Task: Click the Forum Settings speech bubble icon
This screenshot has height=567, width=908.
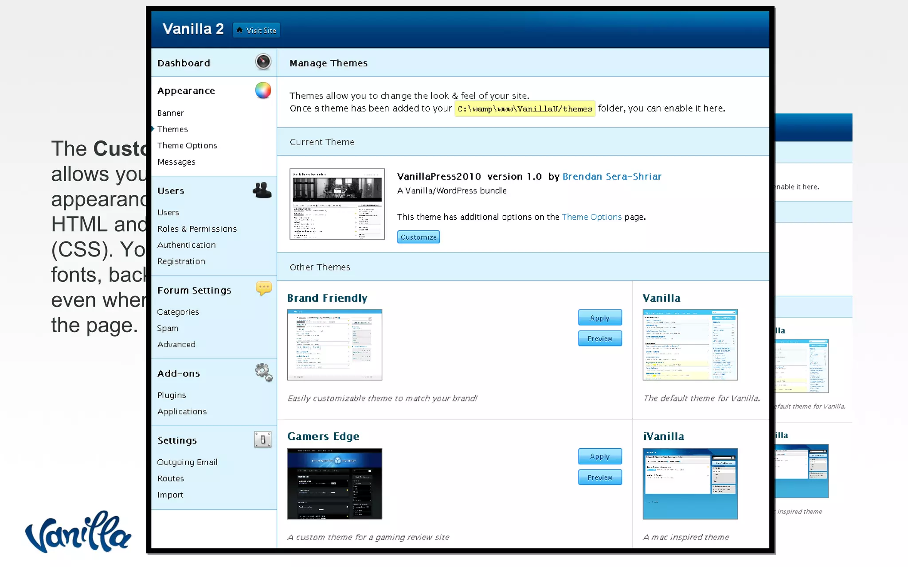Action: point(264,289)
